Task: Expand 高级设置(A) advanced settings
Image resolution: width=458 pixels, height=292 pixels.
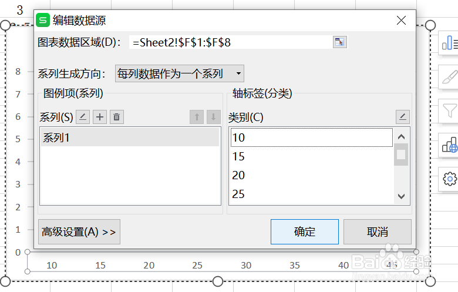Action: [x=79, y=231]
